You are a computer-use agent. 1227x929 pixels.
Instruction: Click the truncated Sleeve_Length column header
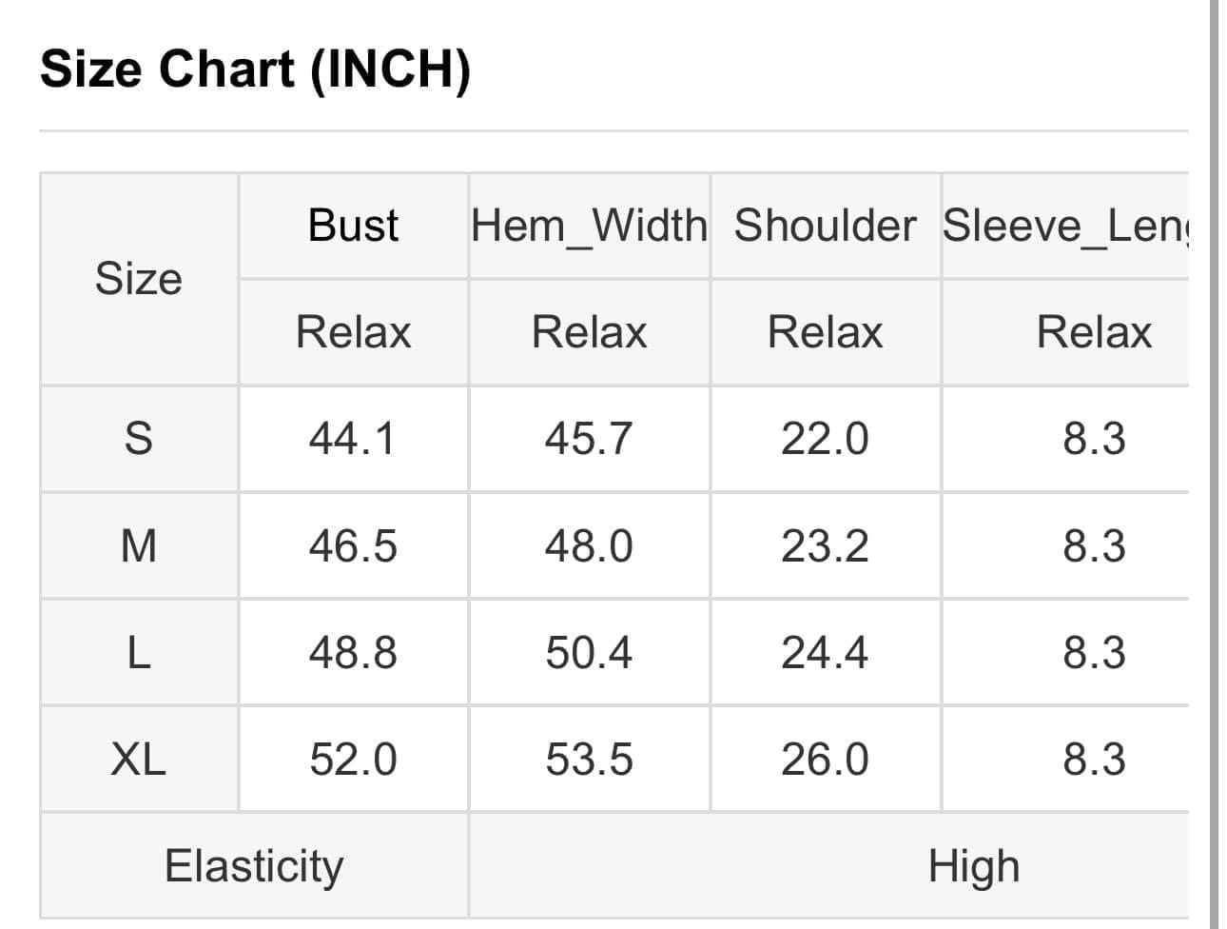1065,226
